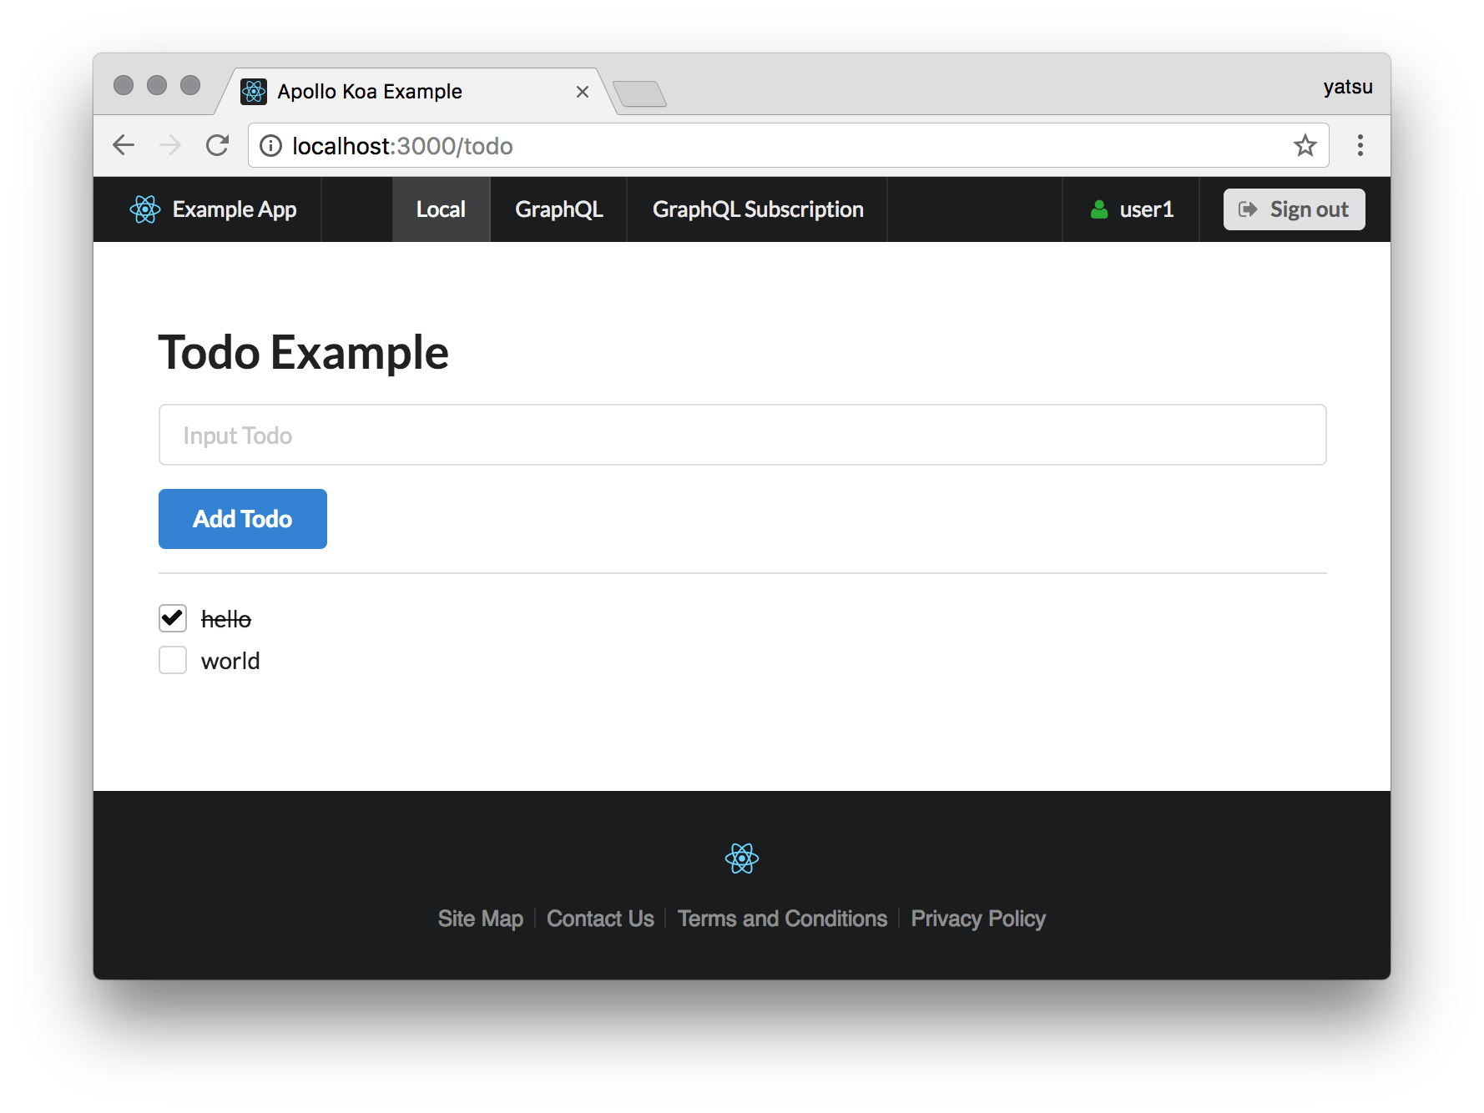Click the React logo beside Example App
The height and width of the screenshot is (1113, 1484).
[144, 209]
